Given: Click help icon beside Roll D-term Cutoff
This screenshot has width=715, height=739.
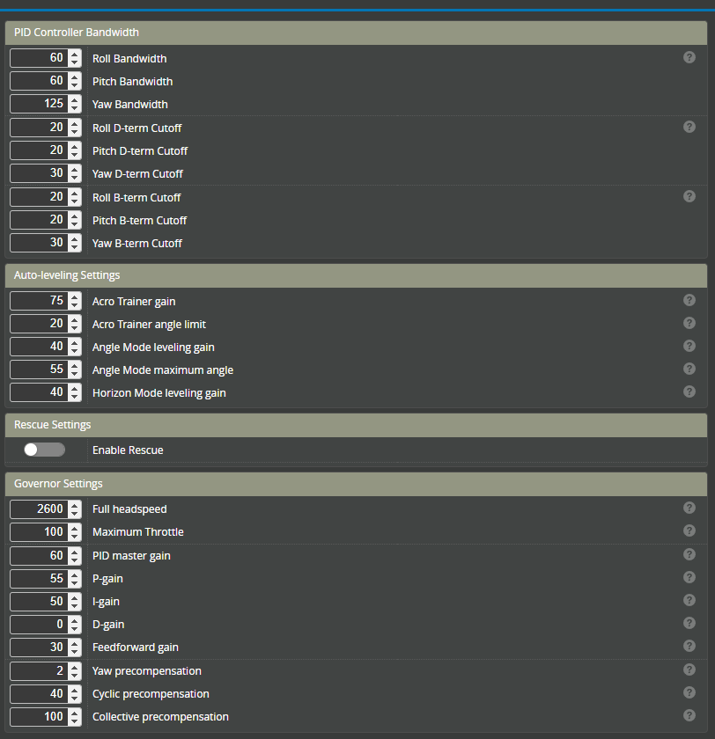Looking at the screenshot, I should 689,127.
